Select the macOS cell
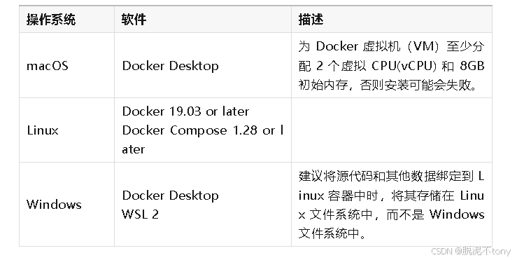 coord(66,65)
